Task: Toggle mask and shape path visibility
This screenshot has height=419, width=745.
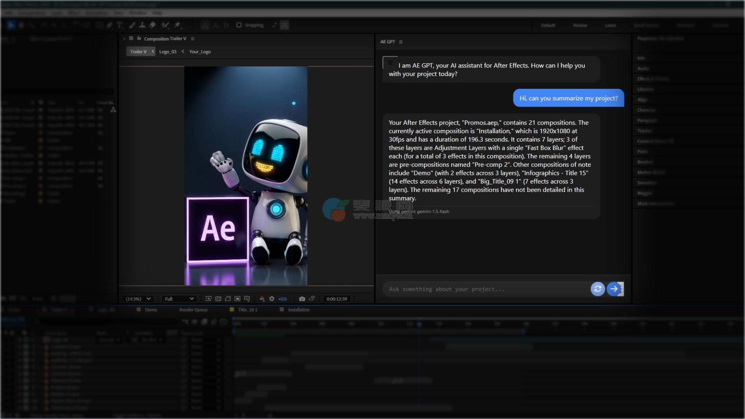Action: coord(228,299)
